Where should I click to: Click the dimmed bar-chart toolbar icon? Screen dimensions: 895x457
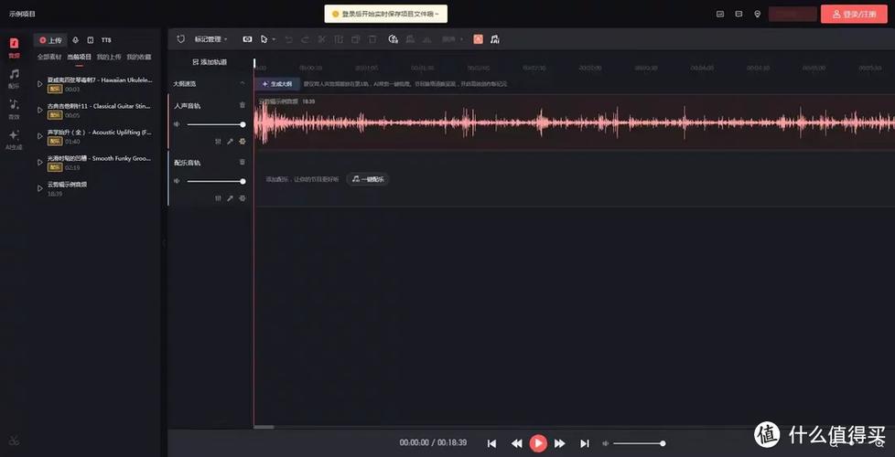click(426, 39)
